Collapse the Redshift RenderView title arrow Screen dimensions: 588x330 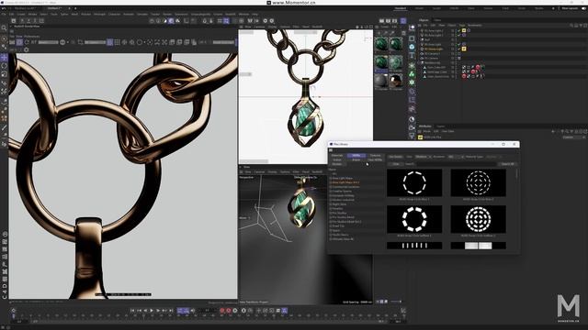point(11,27)
